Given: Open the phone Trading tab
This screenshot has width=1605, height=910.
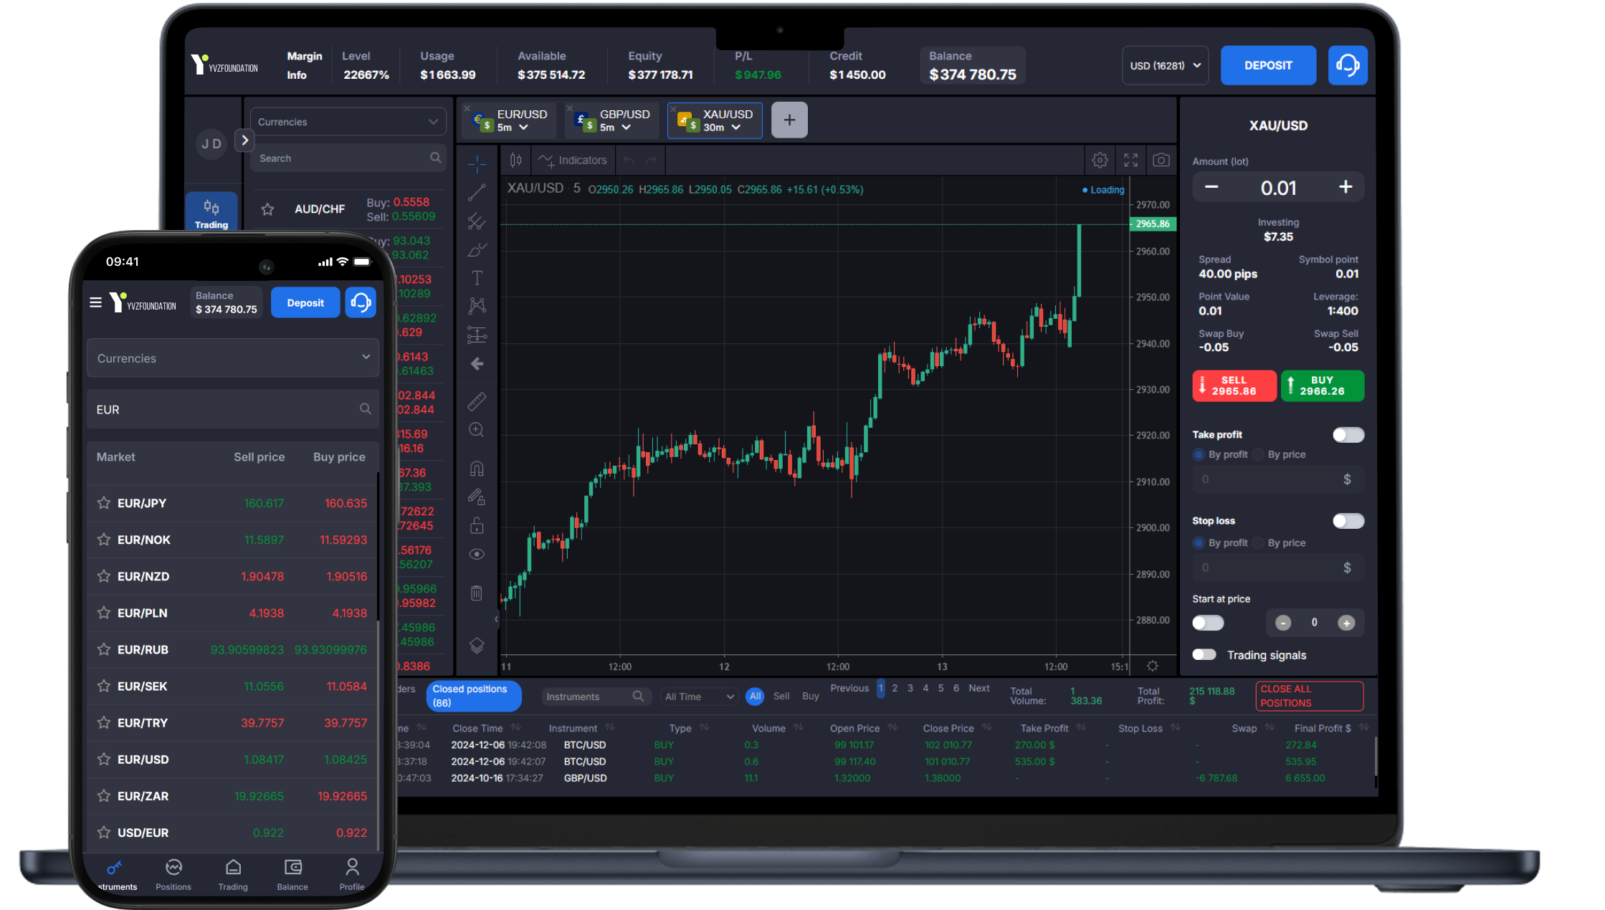Looking at the screenshot, I should point(233,875).
